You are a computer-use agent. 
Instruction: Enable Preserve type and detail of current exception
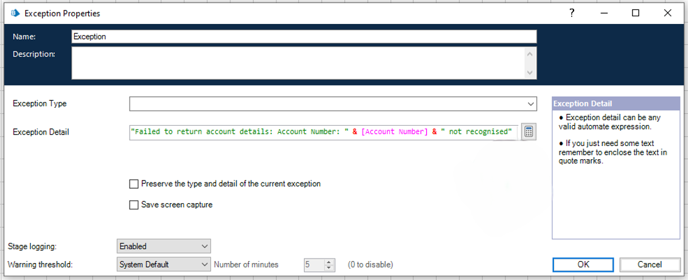[133, 184]
